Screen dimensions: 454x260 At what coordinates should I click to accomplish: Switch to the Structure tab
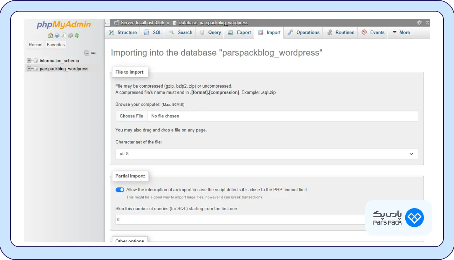(122, 33)
